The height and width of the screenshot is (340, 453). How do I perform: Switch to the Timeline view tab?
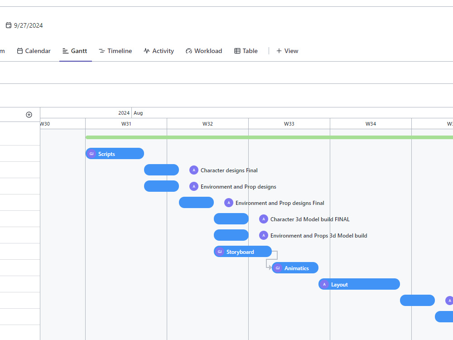point(115,51)
